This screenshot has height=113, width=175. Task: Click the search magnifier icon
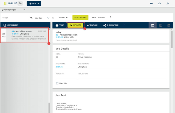coord(31,18)
